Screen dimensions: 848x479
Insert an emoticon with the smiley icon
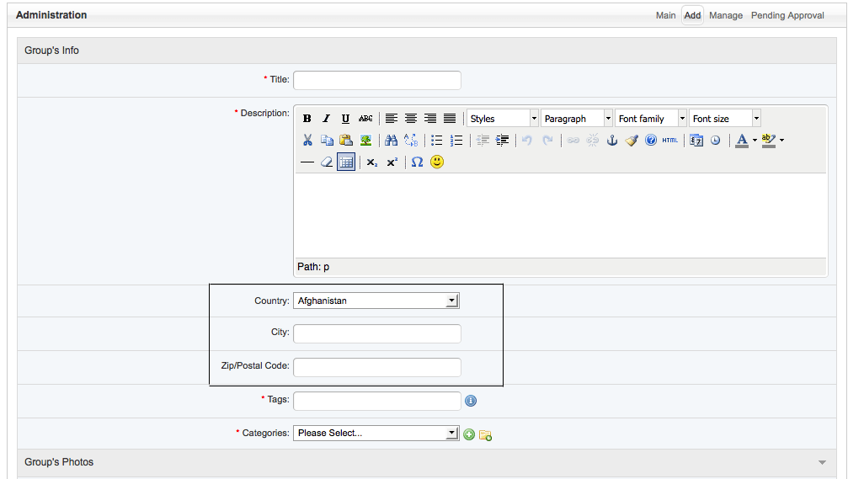[437, 162]
